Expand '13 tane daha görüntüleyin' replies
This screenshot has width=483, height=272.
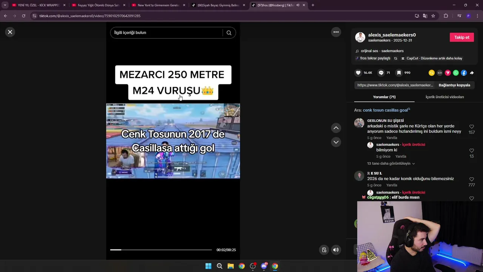tap(391, 164)
